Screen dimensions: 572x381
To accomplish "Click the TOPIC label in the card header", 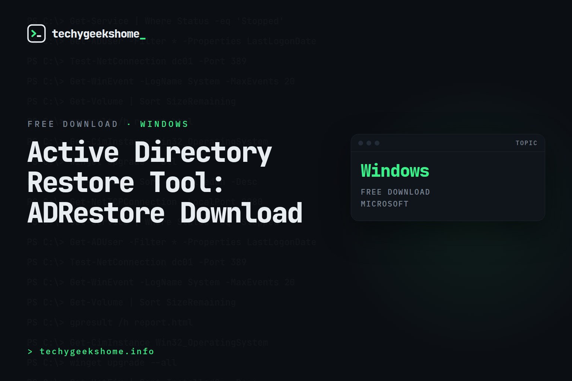I will click(526, 143).
